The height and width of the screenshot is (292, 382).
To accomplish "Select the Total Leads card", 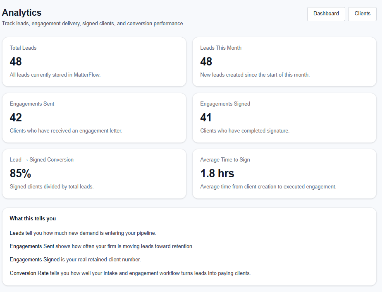I will coord(94,61).
